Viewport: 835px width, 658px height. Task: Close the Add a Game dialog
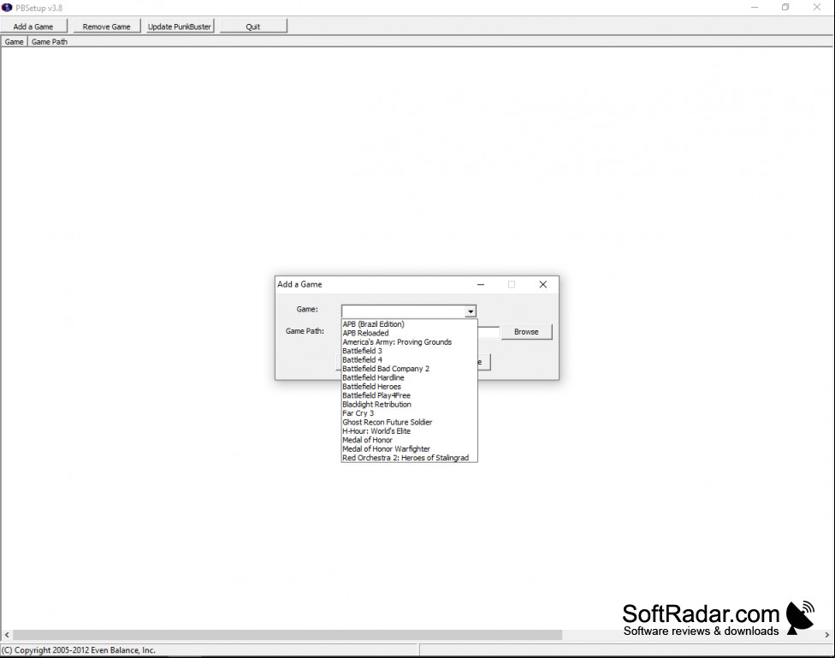542,285
